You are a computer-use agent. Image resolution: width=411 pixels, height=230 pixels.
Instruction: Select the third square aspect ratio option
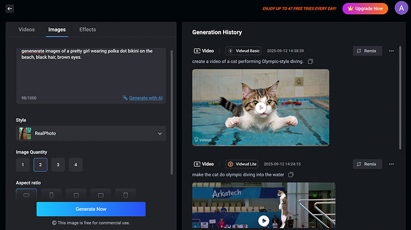76,195
